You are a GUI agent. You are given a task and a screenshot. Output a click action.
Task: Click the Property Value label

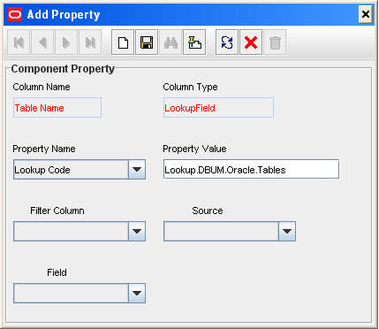coord(194,149)
